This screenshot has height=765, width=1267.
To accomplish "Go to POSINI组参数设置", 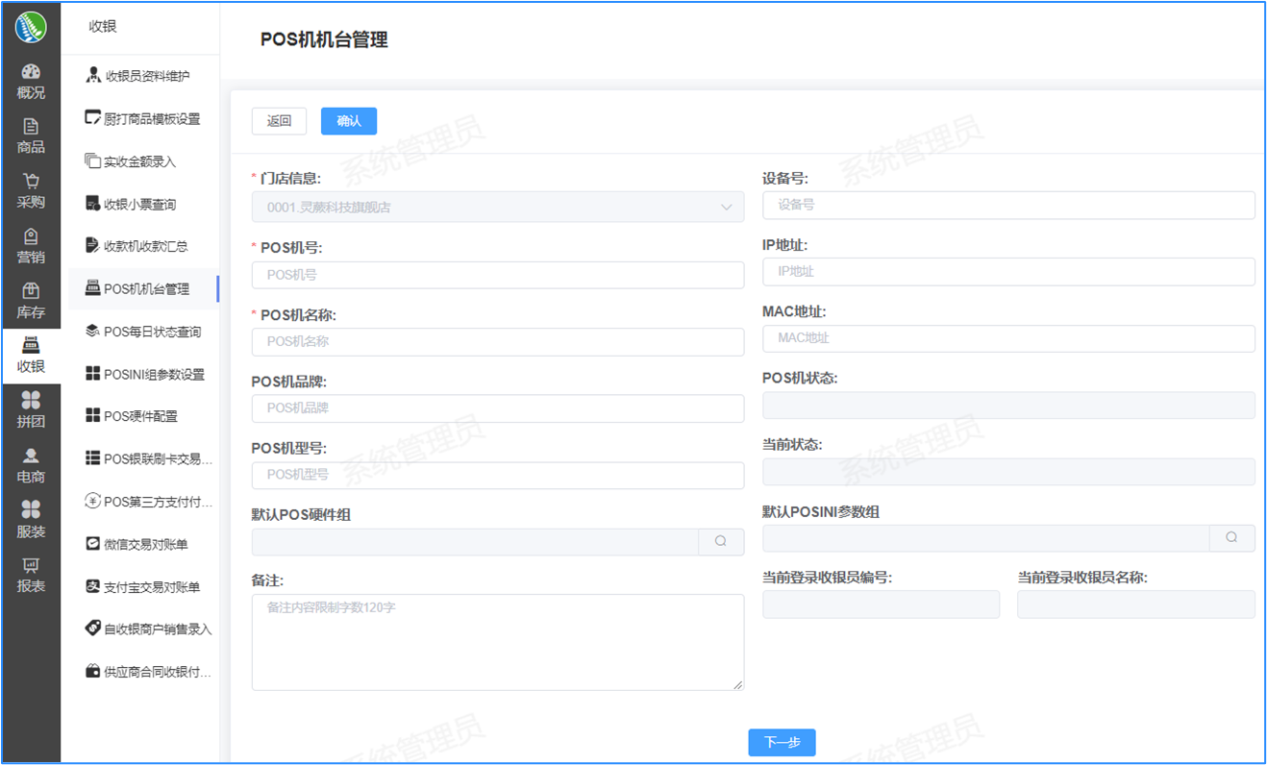I will [144, 374].
